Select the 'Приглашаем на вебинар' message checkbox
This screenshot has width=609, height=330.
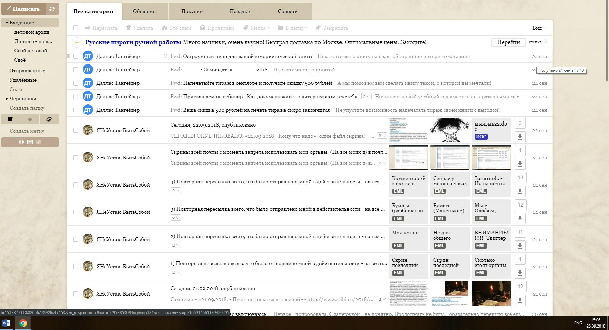pos(76,97)
